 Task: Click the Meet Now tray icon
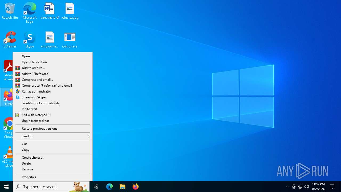[x=294, y=187]
